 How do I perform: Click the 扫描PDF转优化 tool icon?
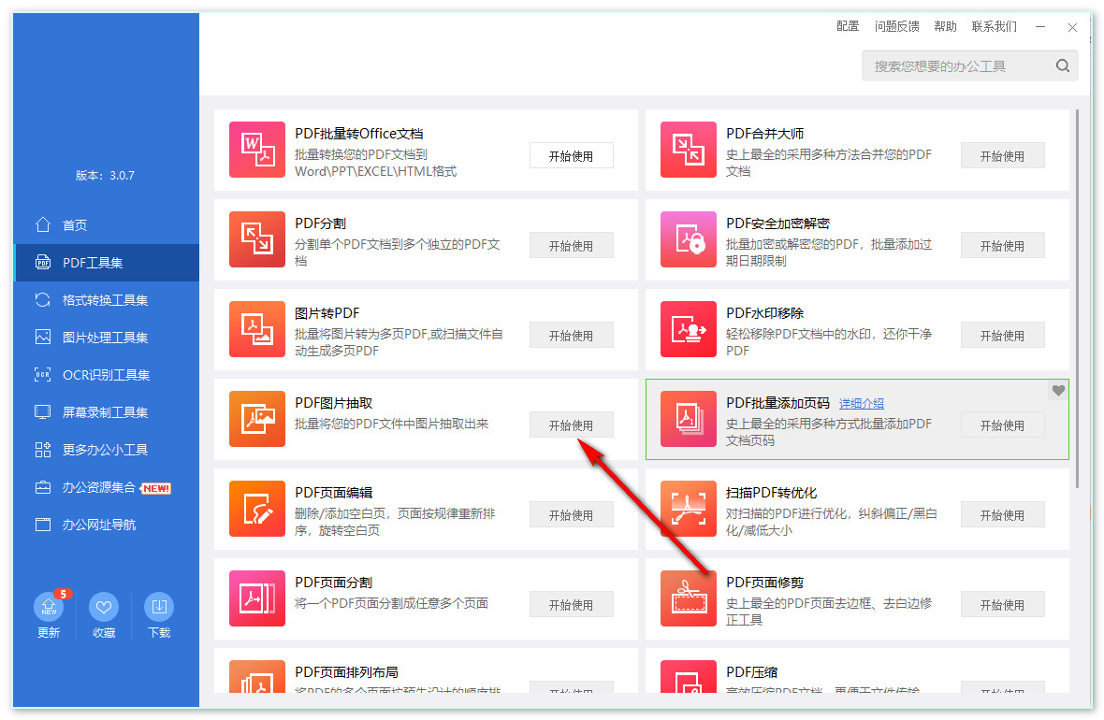688,509
